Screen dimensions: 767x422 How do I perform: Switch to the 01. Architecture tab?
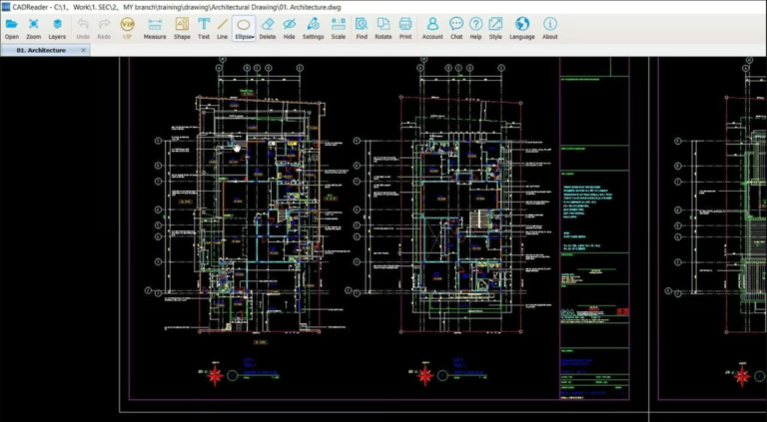point(41,50)
